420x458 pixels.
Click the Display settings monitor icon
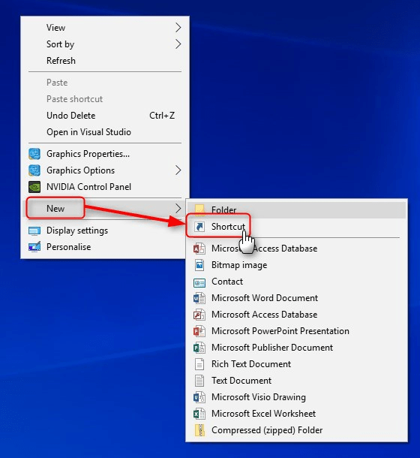pyautogui.click(x=34, y=231)
